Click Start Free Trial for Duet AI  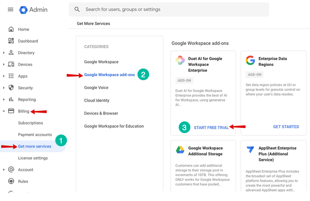pyautogui.click(x=211, y=127)
